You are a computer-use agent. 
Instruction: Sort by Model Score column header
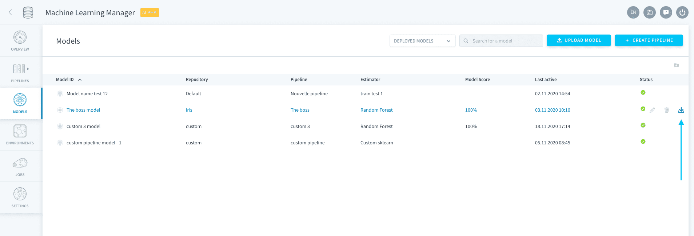click(x=477, y=80)
